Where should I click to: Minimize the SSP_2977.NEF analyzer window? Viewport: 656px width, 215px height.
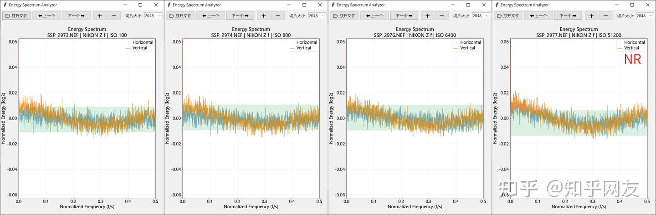click(617, 5)
